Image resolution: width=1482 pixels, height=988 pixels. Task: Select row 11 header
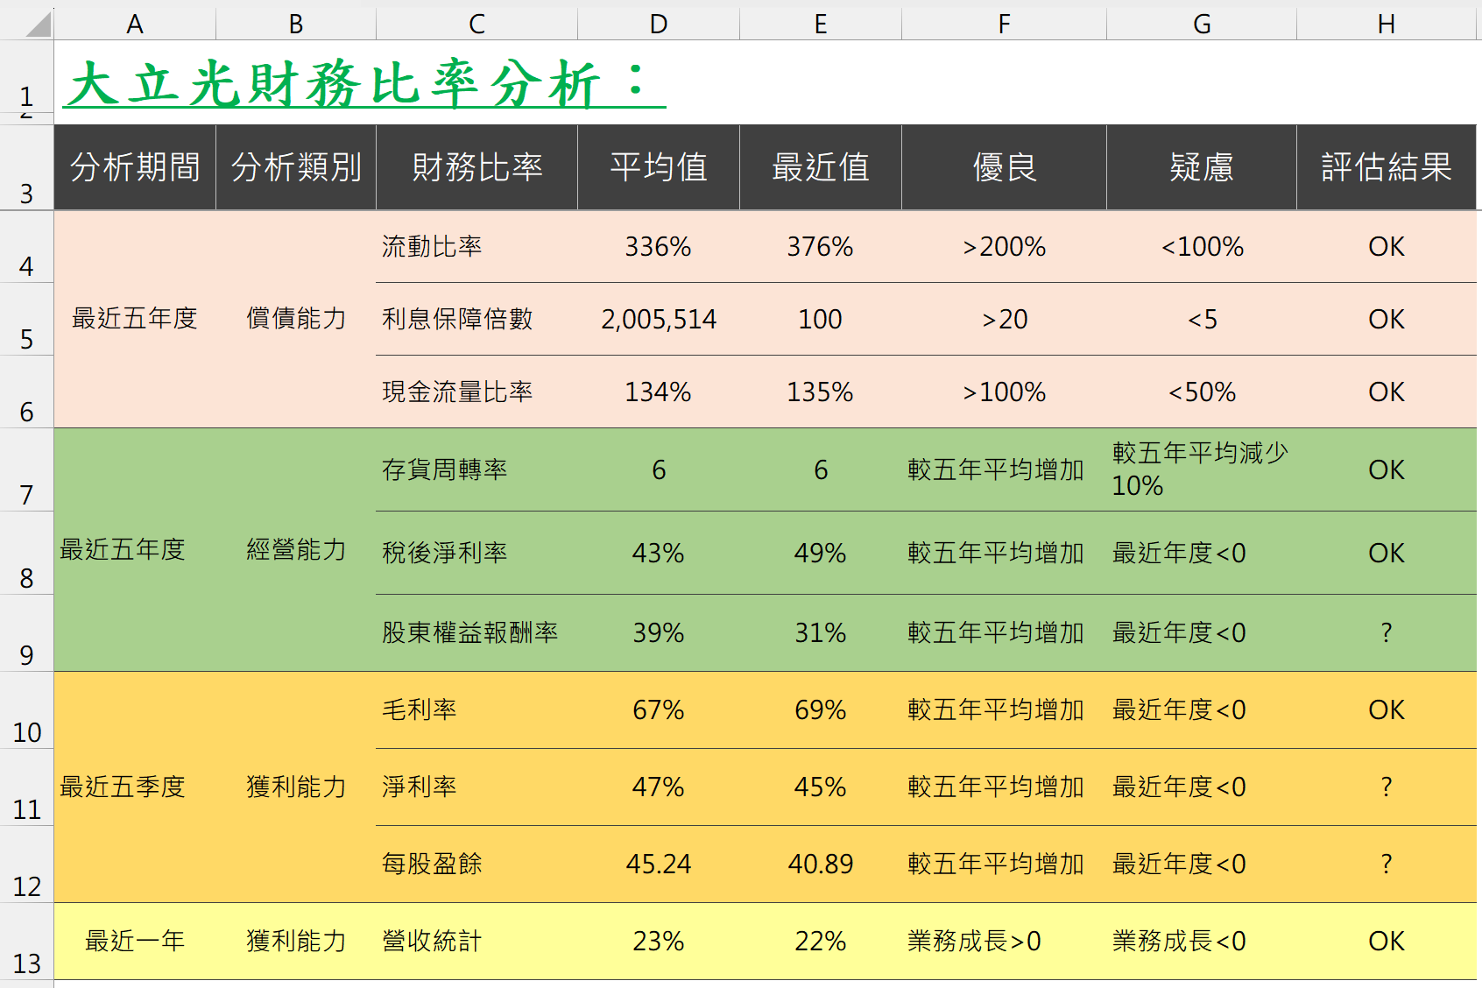(x=26, y=787)
